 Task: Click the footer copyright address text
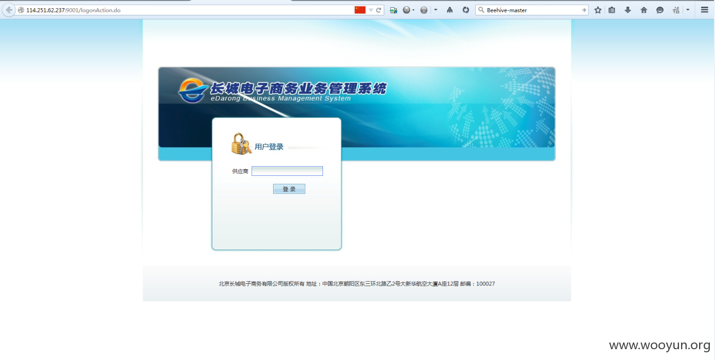pos(357,284)
